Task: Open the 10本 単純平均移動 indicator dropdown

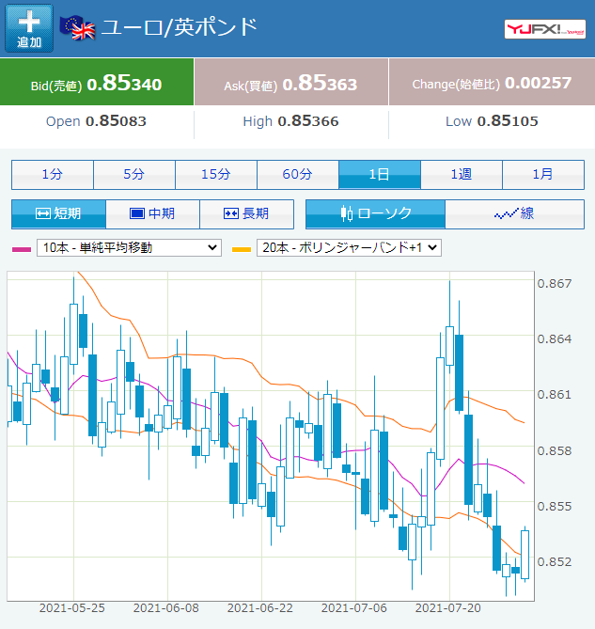Action: click(129, 247)
